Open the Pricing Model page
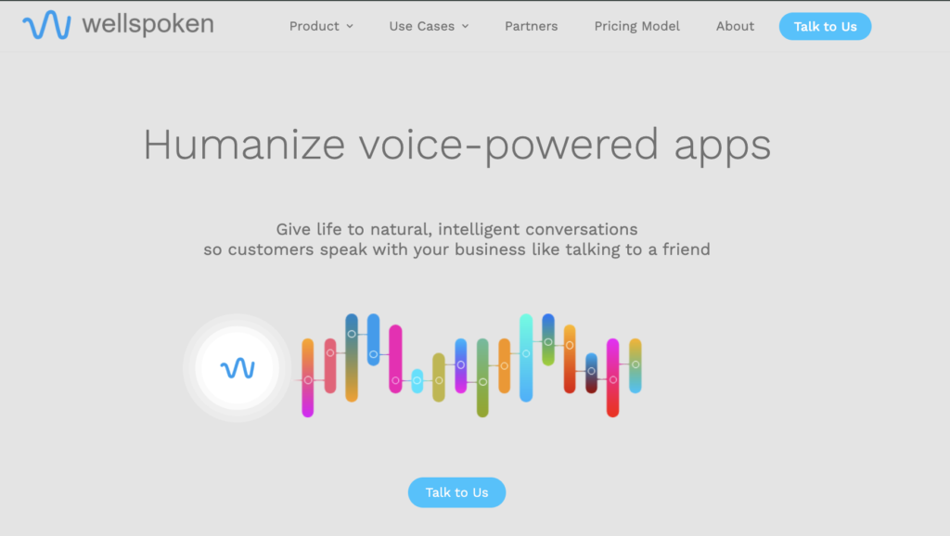This screenshot has height=536, width=950. pyautogui.click(x=636, y=26)
